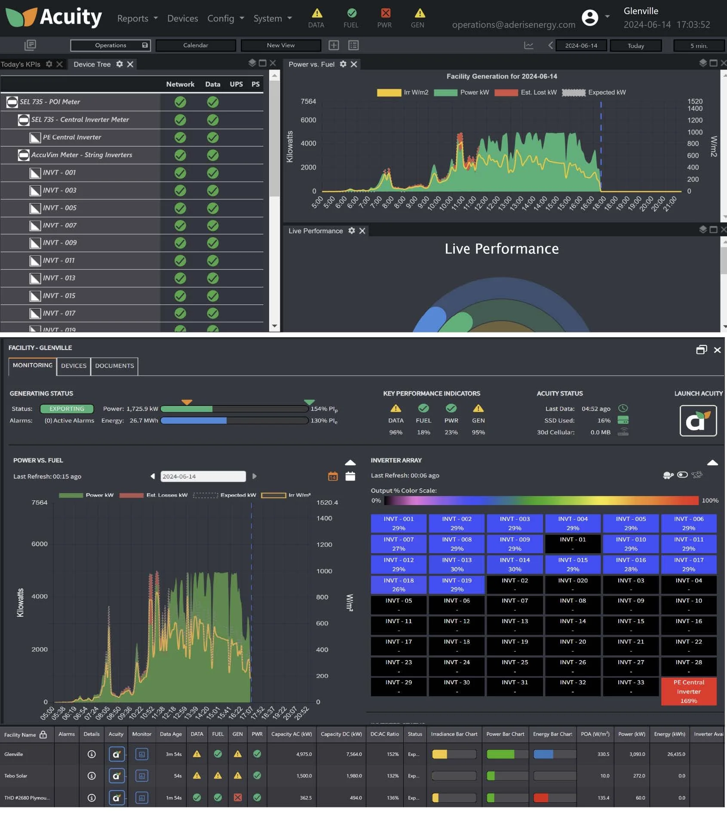
Task: Open the user account avatar icon
Action: [x=589, y=18]
